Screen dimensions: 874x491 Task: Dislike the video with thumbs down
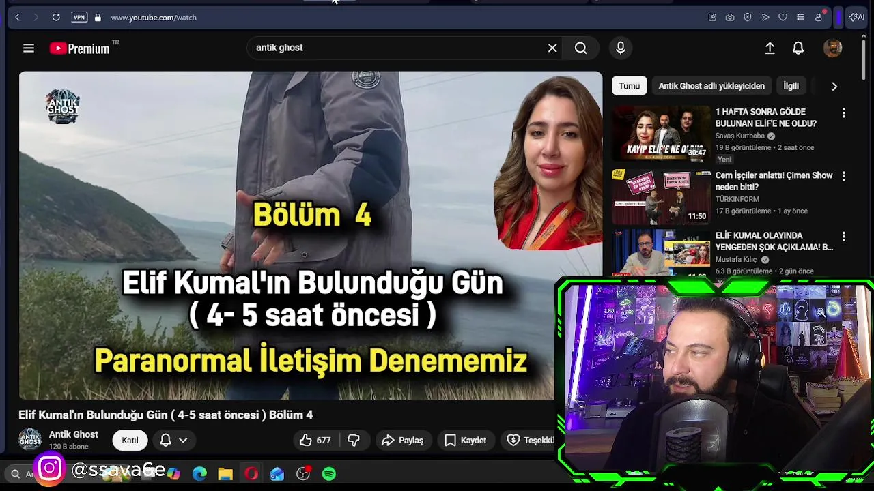point(354,441)
